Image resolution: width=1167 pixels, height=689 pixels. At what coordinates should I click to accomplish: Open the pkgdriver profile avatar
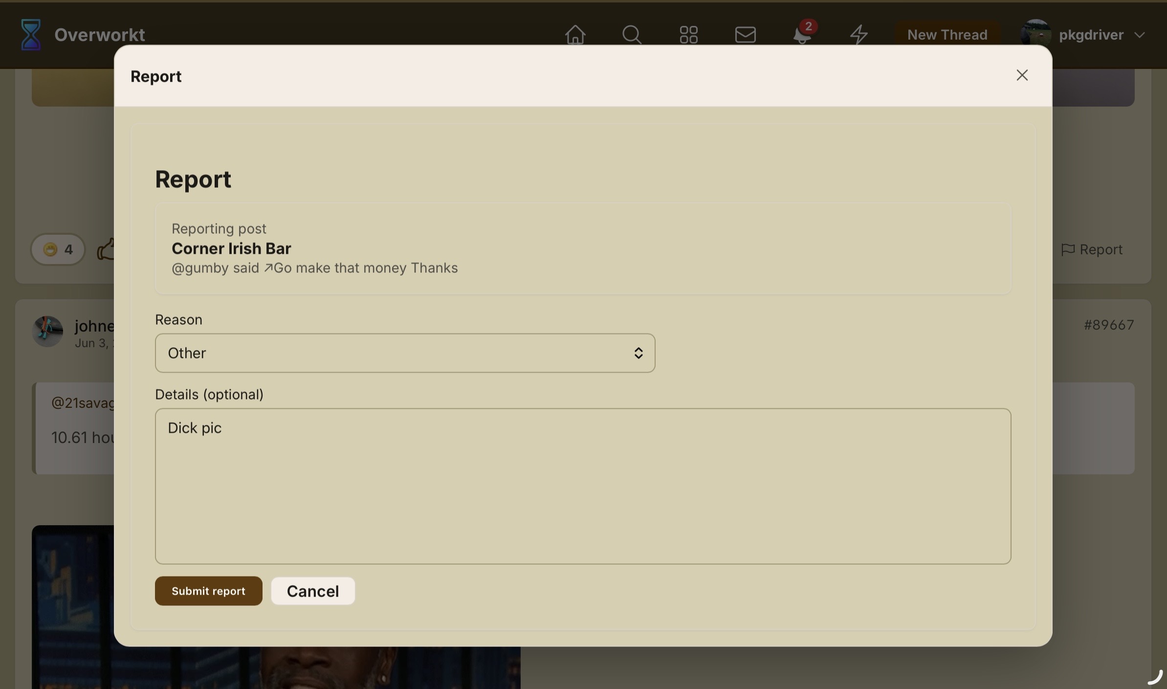(x=1036, y=35)
